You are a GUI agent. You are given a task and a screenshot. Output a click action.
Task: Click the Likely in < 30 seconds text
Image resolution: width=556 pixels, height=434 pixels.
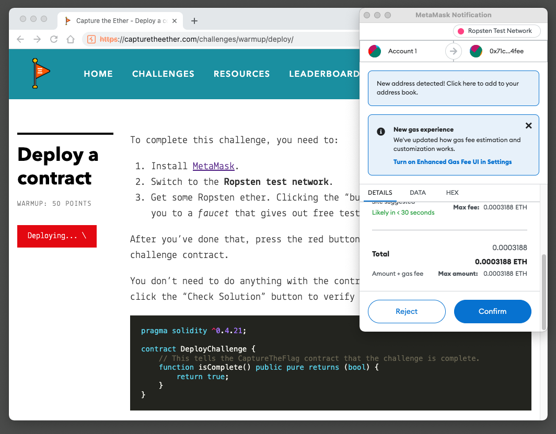403,213
